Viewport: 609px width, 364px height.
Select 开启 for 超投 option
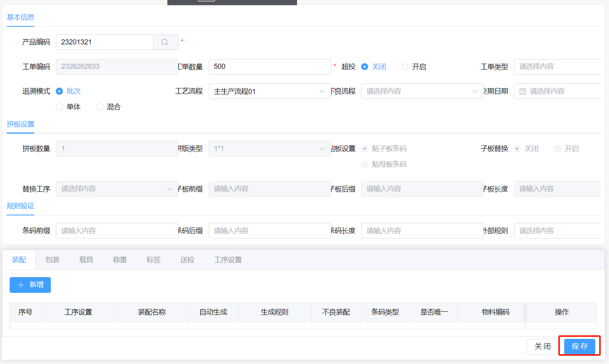pyautogui.click(x=405, y=67)
